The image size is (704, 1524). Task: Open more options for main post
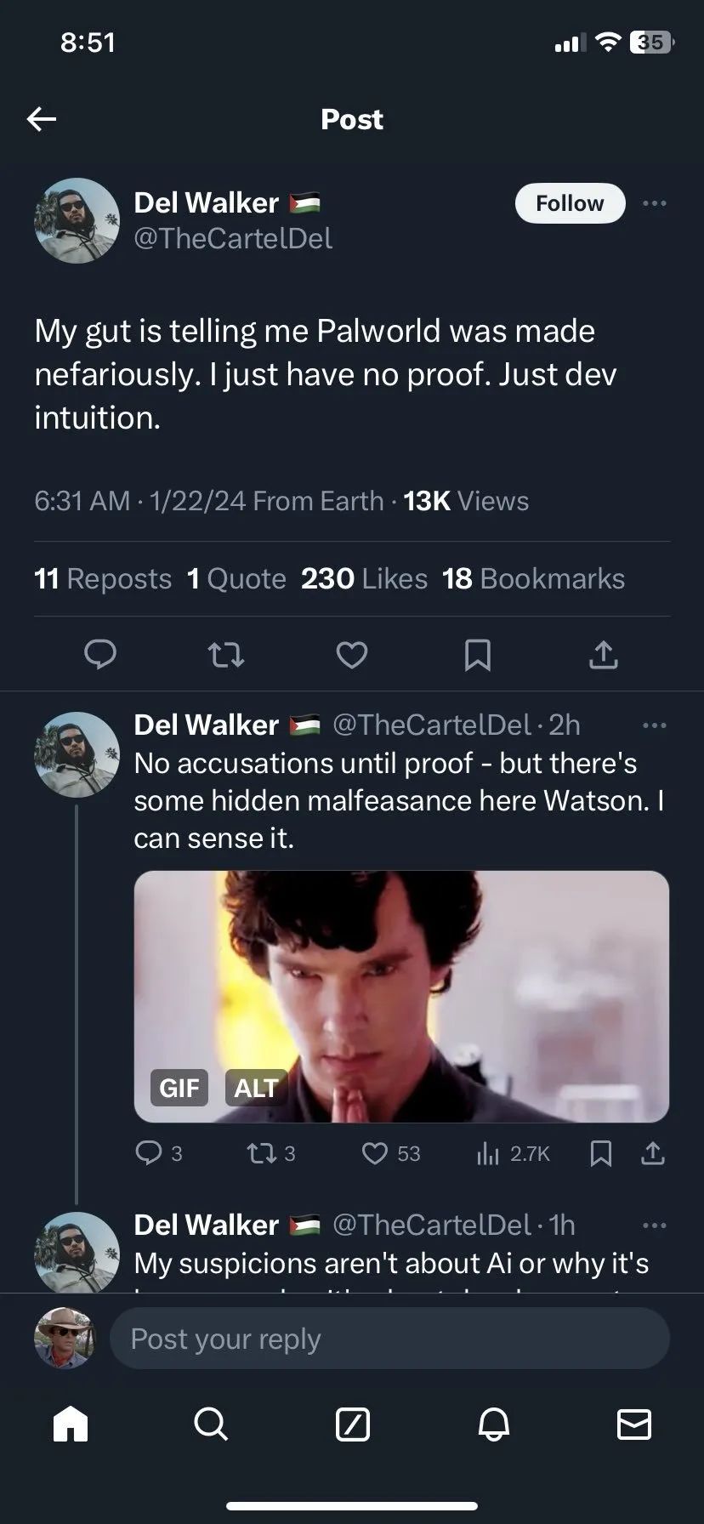(x=655, y=203)
